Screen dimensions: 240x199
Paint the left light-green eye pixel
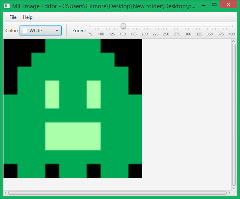click(x=52, y=94)
